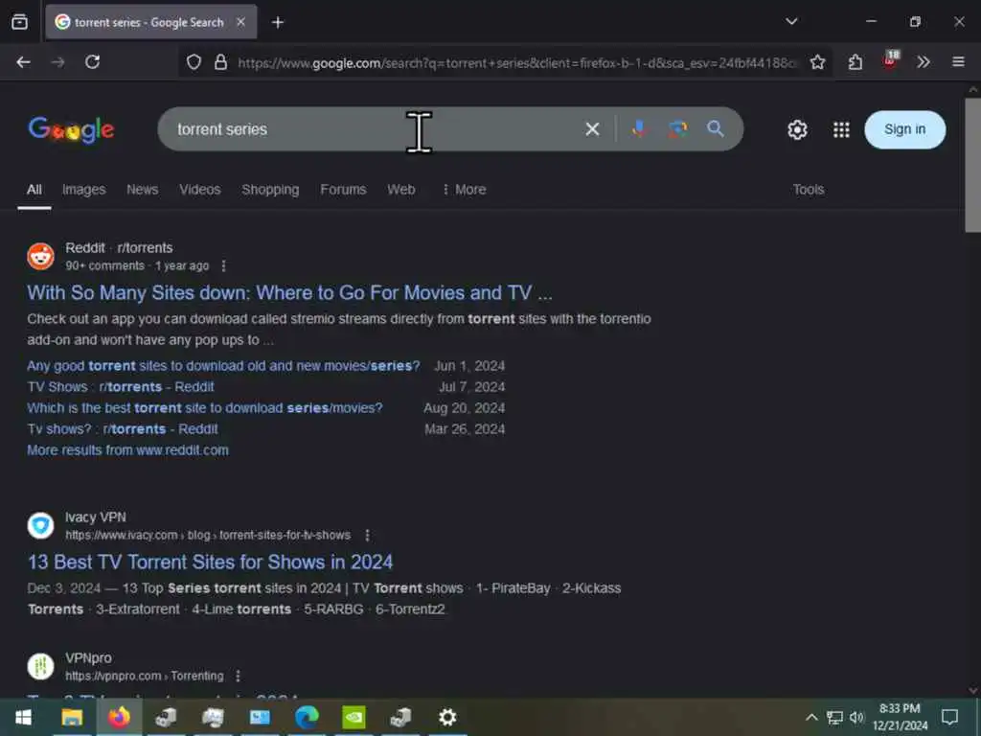Open File Explorer from the taskbar
The height and width of the screenshot is (736, 981).
pyautogui.click(x=72, y=717)
